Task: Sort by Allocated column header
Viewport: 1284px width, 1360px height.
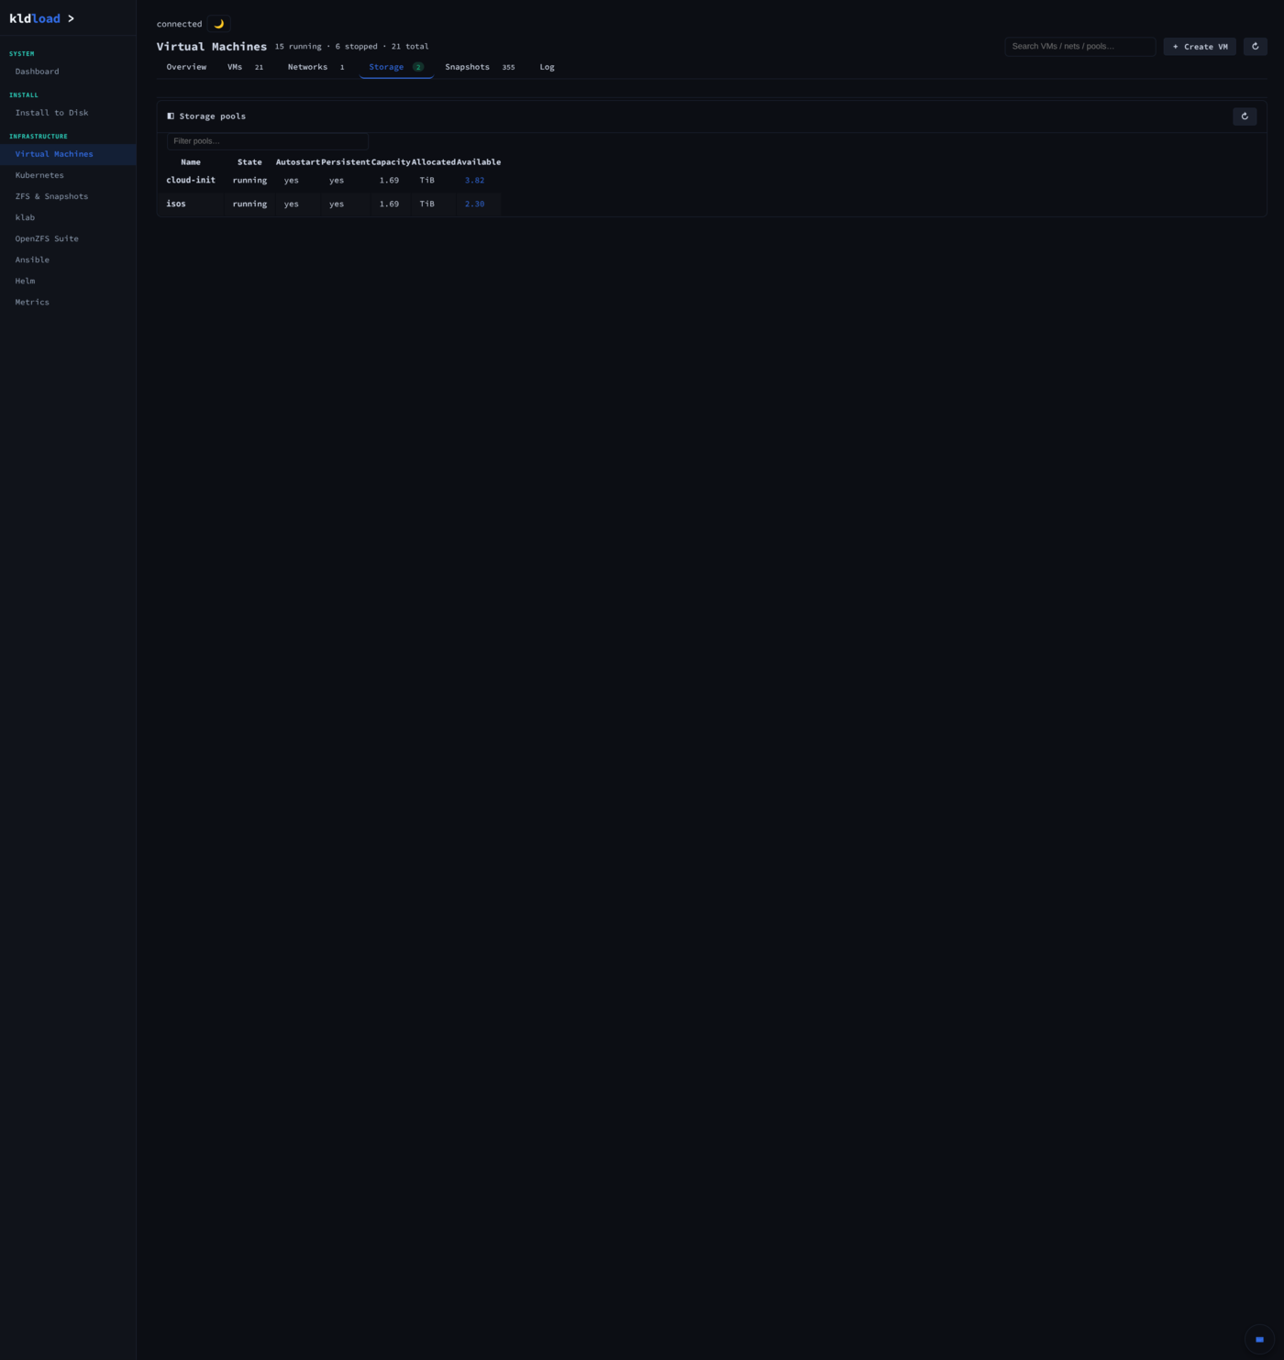Action: (434, 162)
